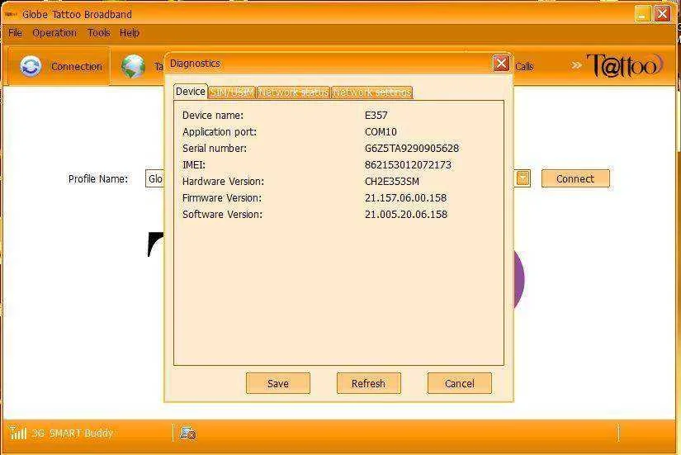681x455 pixels.
Task: Click the Connect button
Action: [x=575, y=178]
